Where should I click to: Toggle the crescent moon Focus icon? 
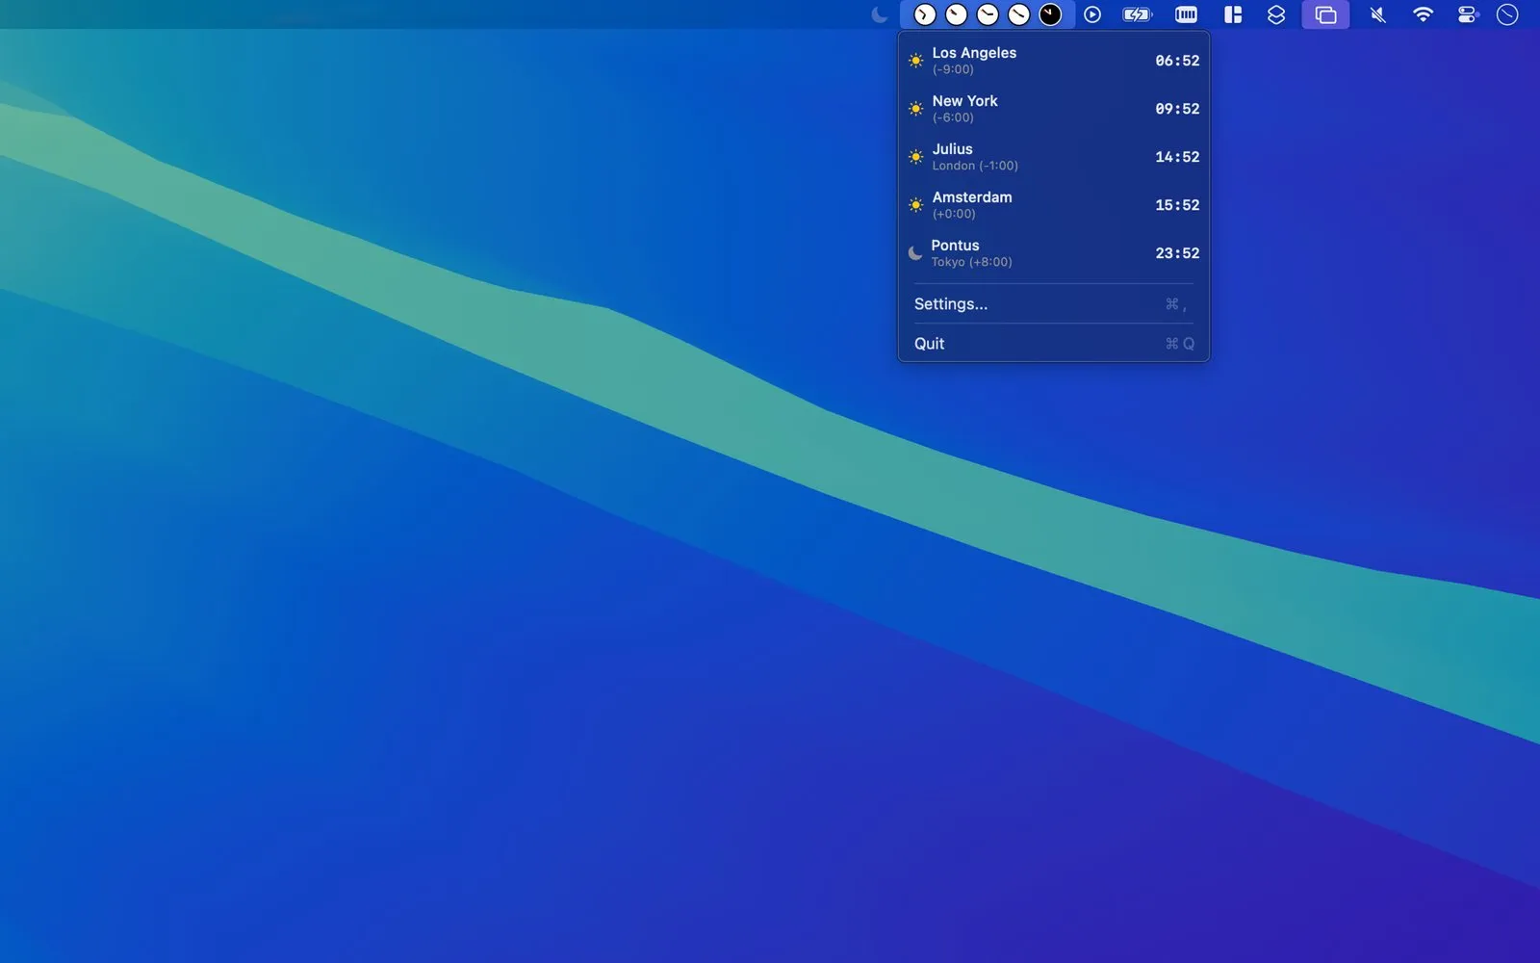tap(879, 14)
